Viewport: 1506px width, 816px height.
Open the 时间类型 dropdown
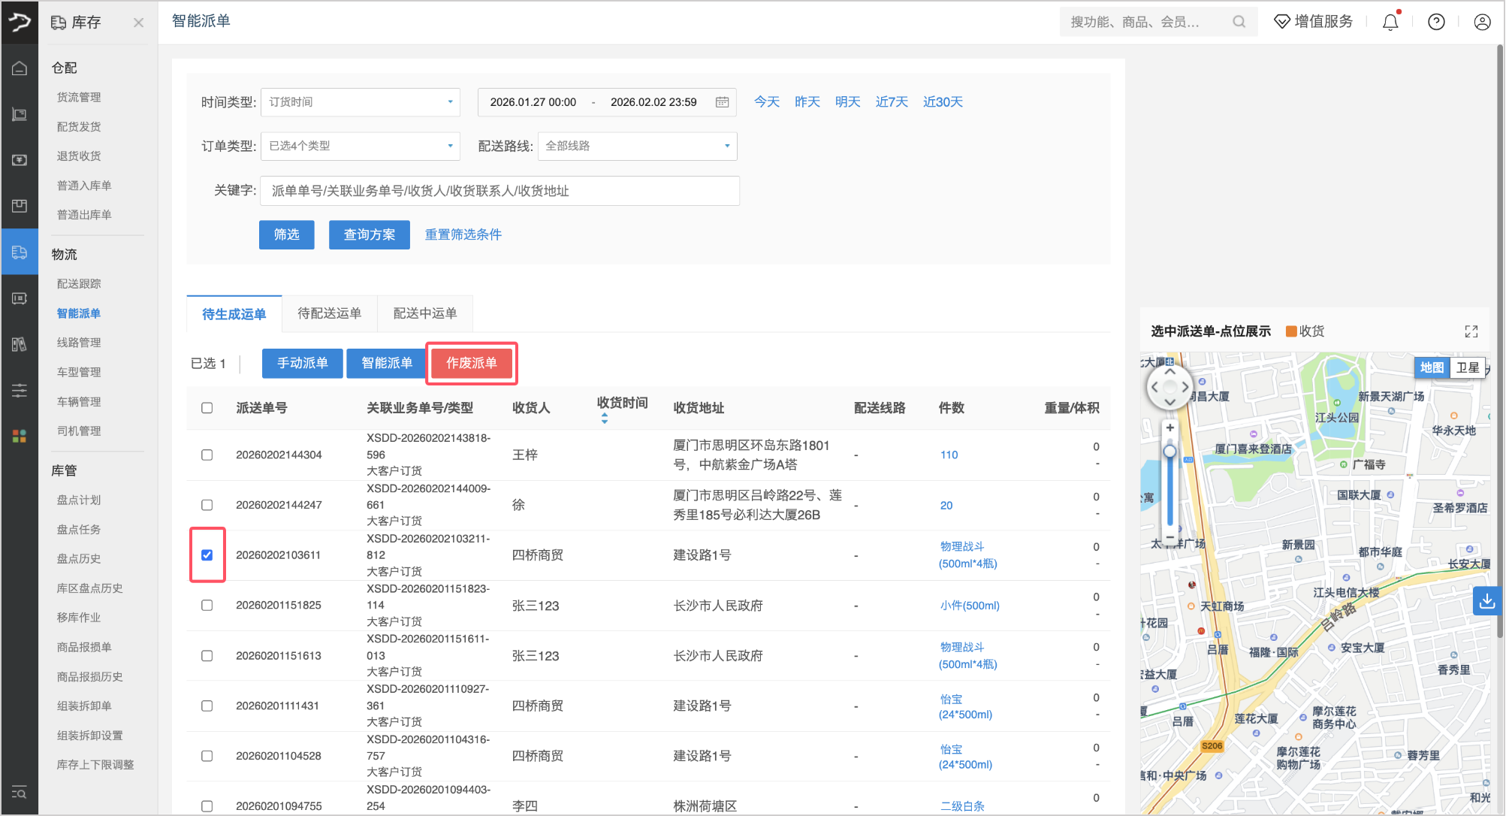(360, 102)
